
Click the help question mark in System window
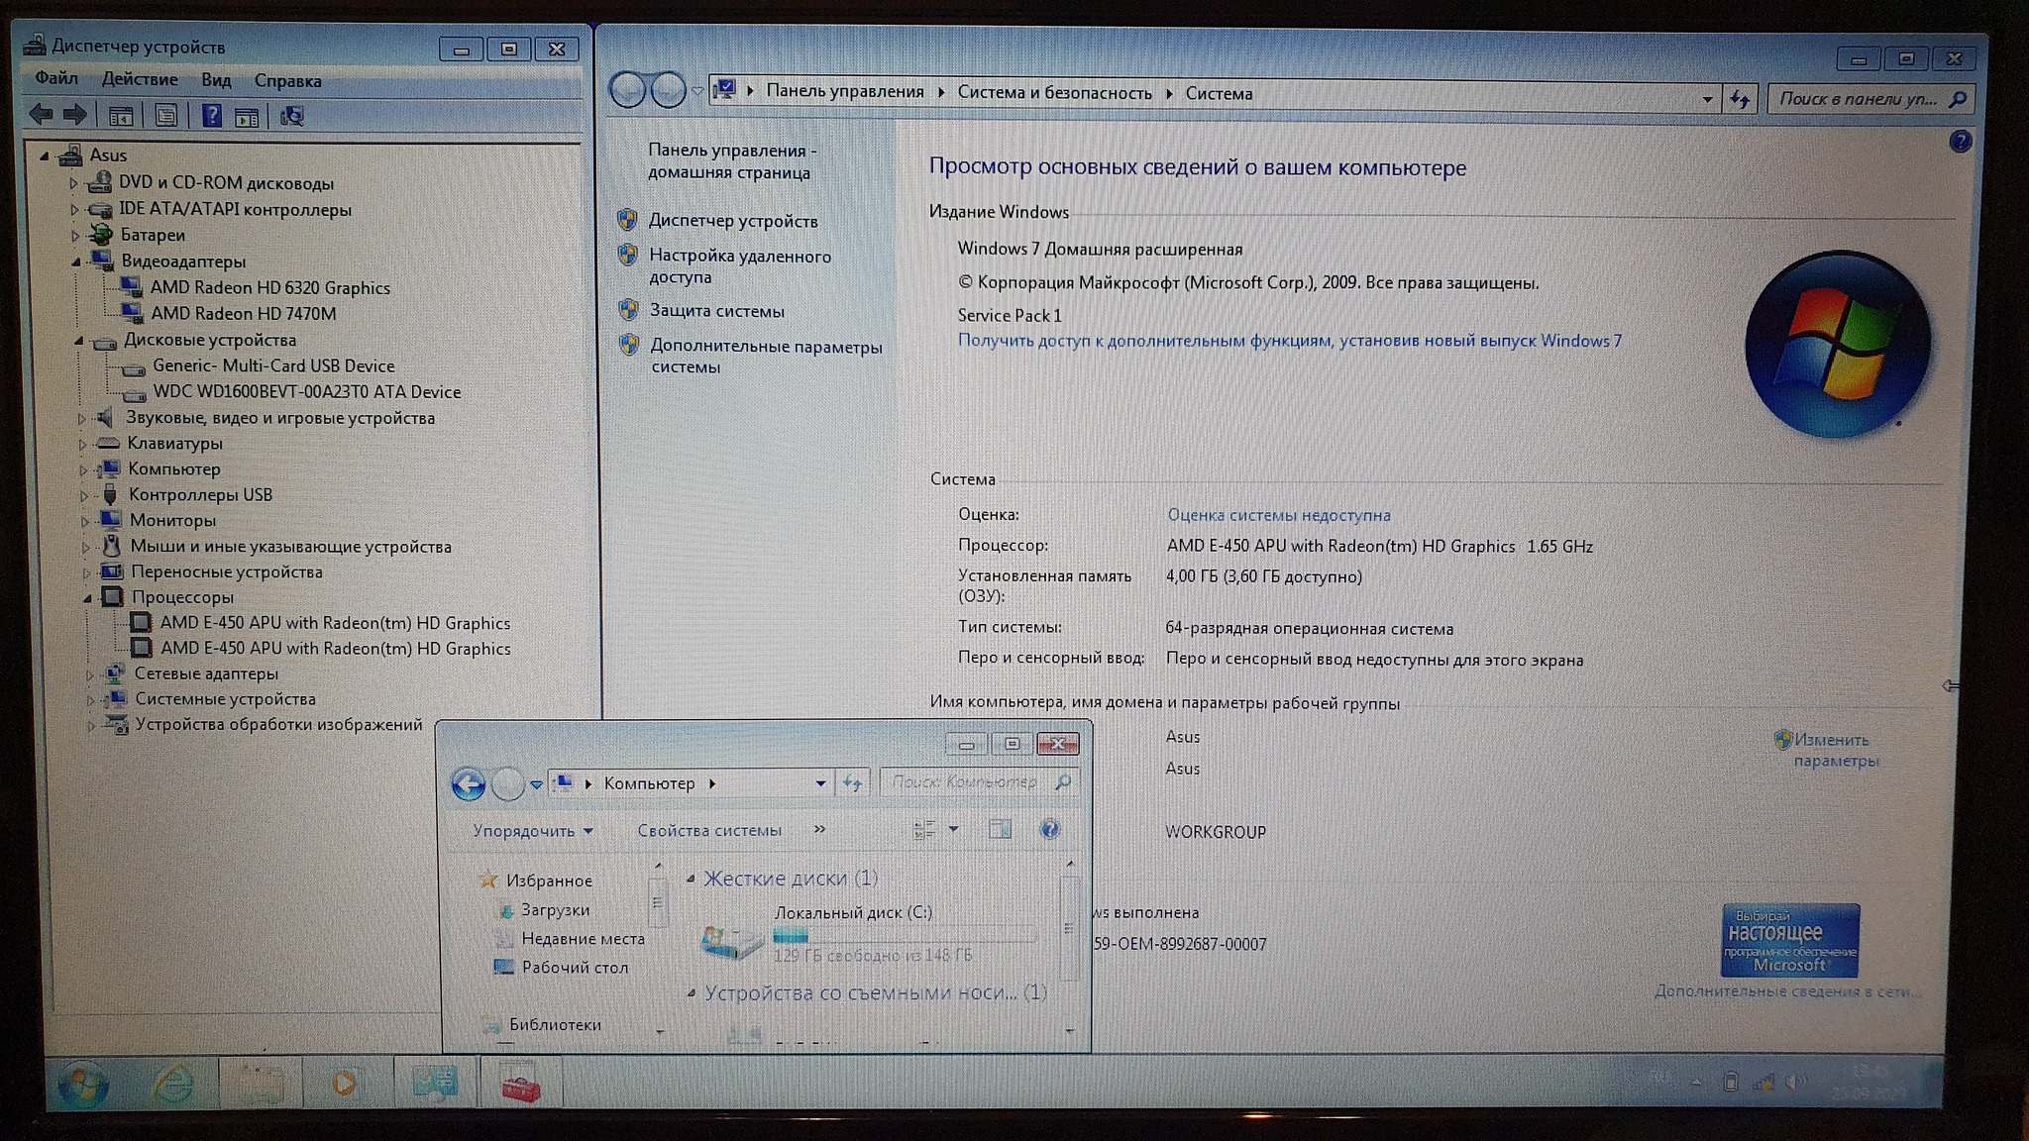coord(1959,142)
